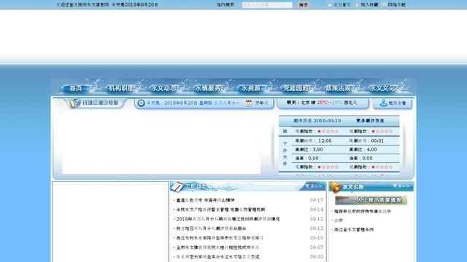The width and height of the screenshot is (467, 262).
Task: Open the news headline dated 09-07
Action: pos(217,247)
